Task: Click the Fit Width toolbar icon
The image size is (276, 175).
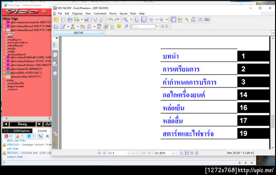Action: pos(144,19)
